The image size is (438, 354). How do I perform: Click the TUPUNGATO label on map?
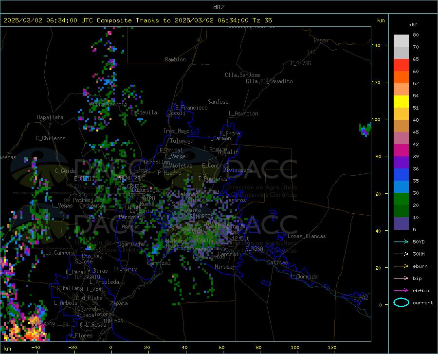87,277
